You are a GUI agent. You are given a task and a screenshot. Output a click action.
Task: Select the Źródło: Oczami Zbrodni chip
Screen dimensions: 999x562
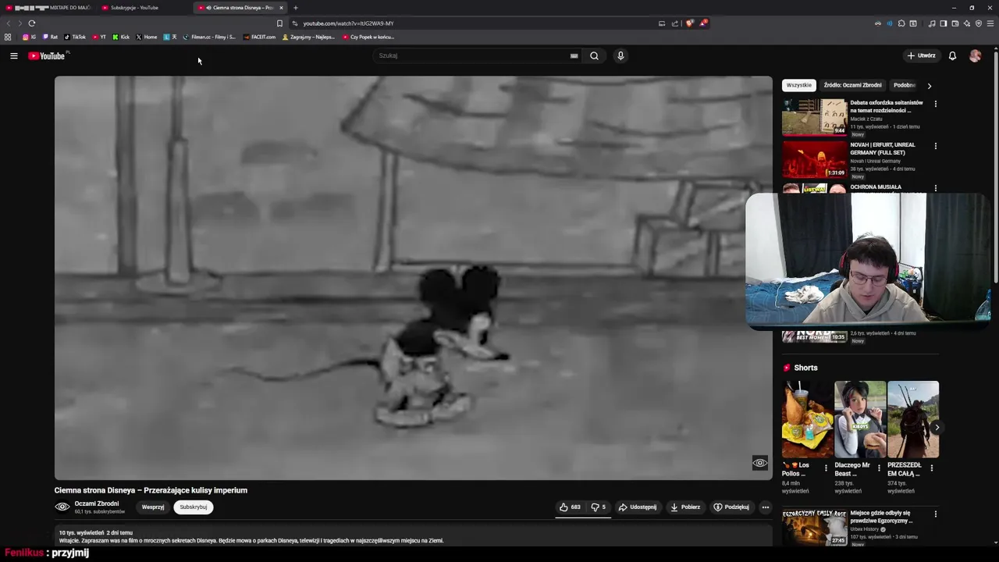click(852, 85)
